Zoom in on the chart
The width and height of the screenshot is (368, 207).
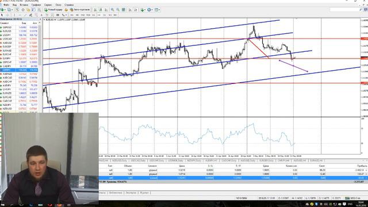[113, 10]
